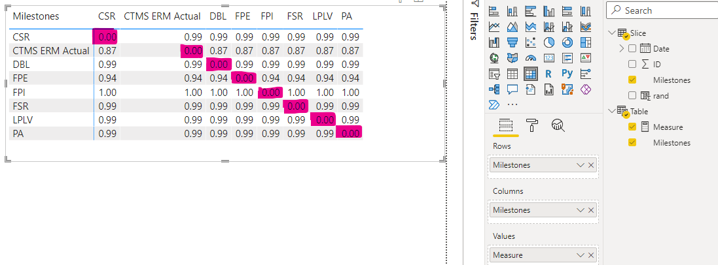Screen dimensions: 718x265
Task: Open the Fields tab of the visual
Action: 505,125
